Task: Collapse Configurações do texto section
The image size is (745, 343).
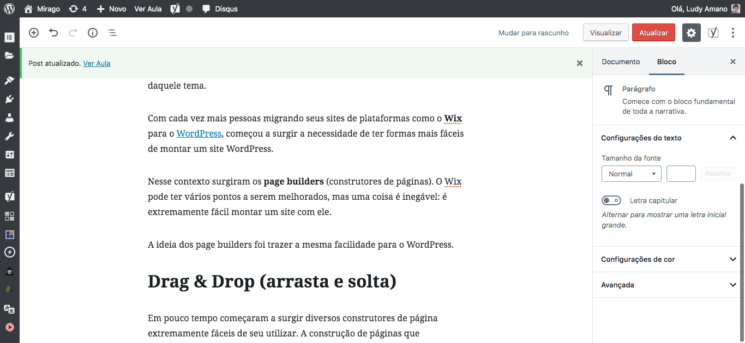Action: (x=669, y=138)
